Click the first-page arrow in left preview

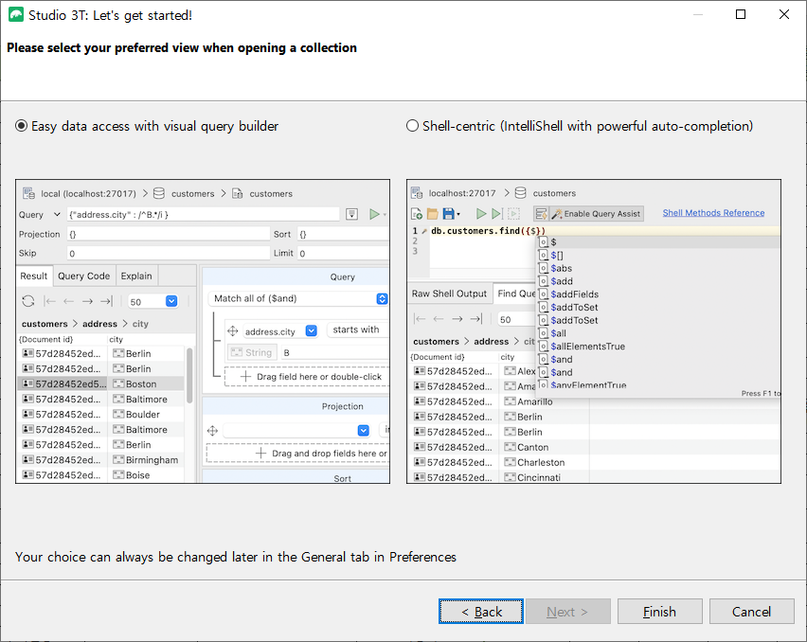pyautogui.click(x=50, y=301)
